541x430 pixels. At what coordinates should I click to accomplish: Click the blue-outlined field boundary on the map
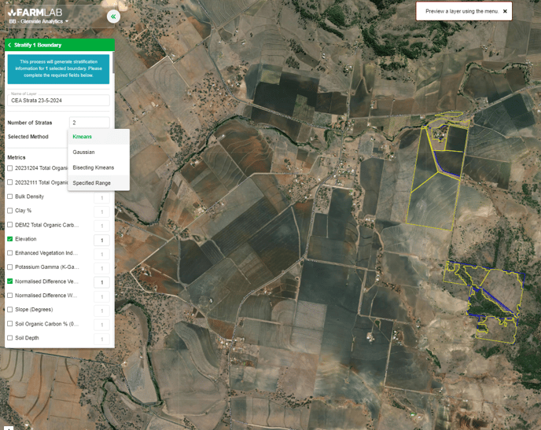tap(451, 163)
